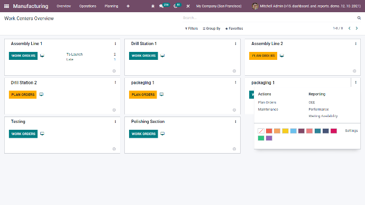Click Assembly Line 2 status circle
This screenshot has height=205, width=365.
tap(354, 71)
